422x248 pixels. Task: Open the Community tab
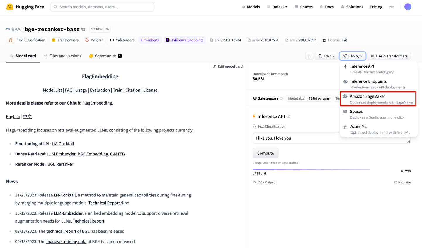tap(105, 56)
